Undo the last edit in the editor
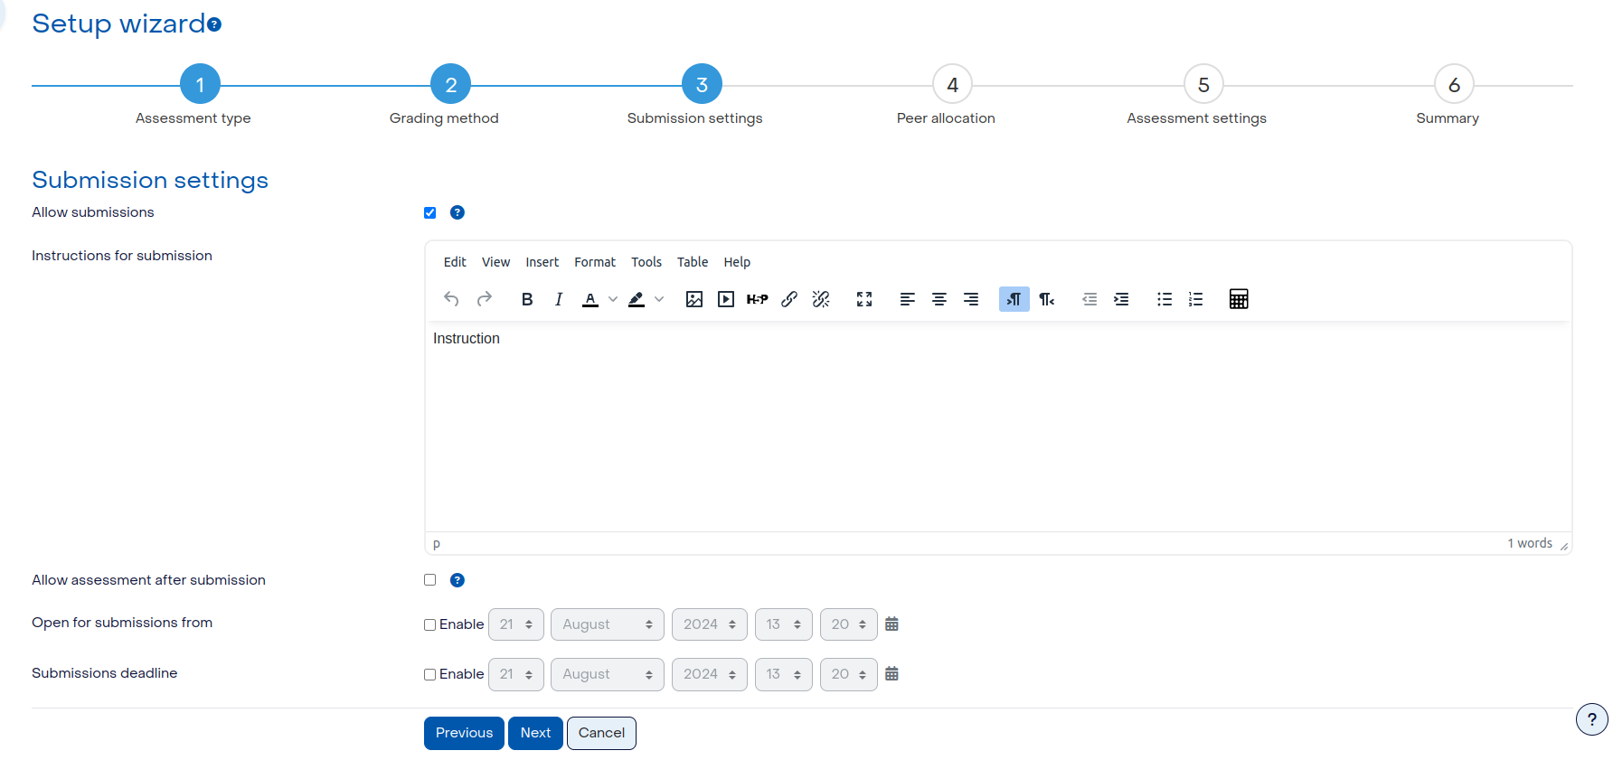This screenshot has width=1613, height=760. (452, 299)
